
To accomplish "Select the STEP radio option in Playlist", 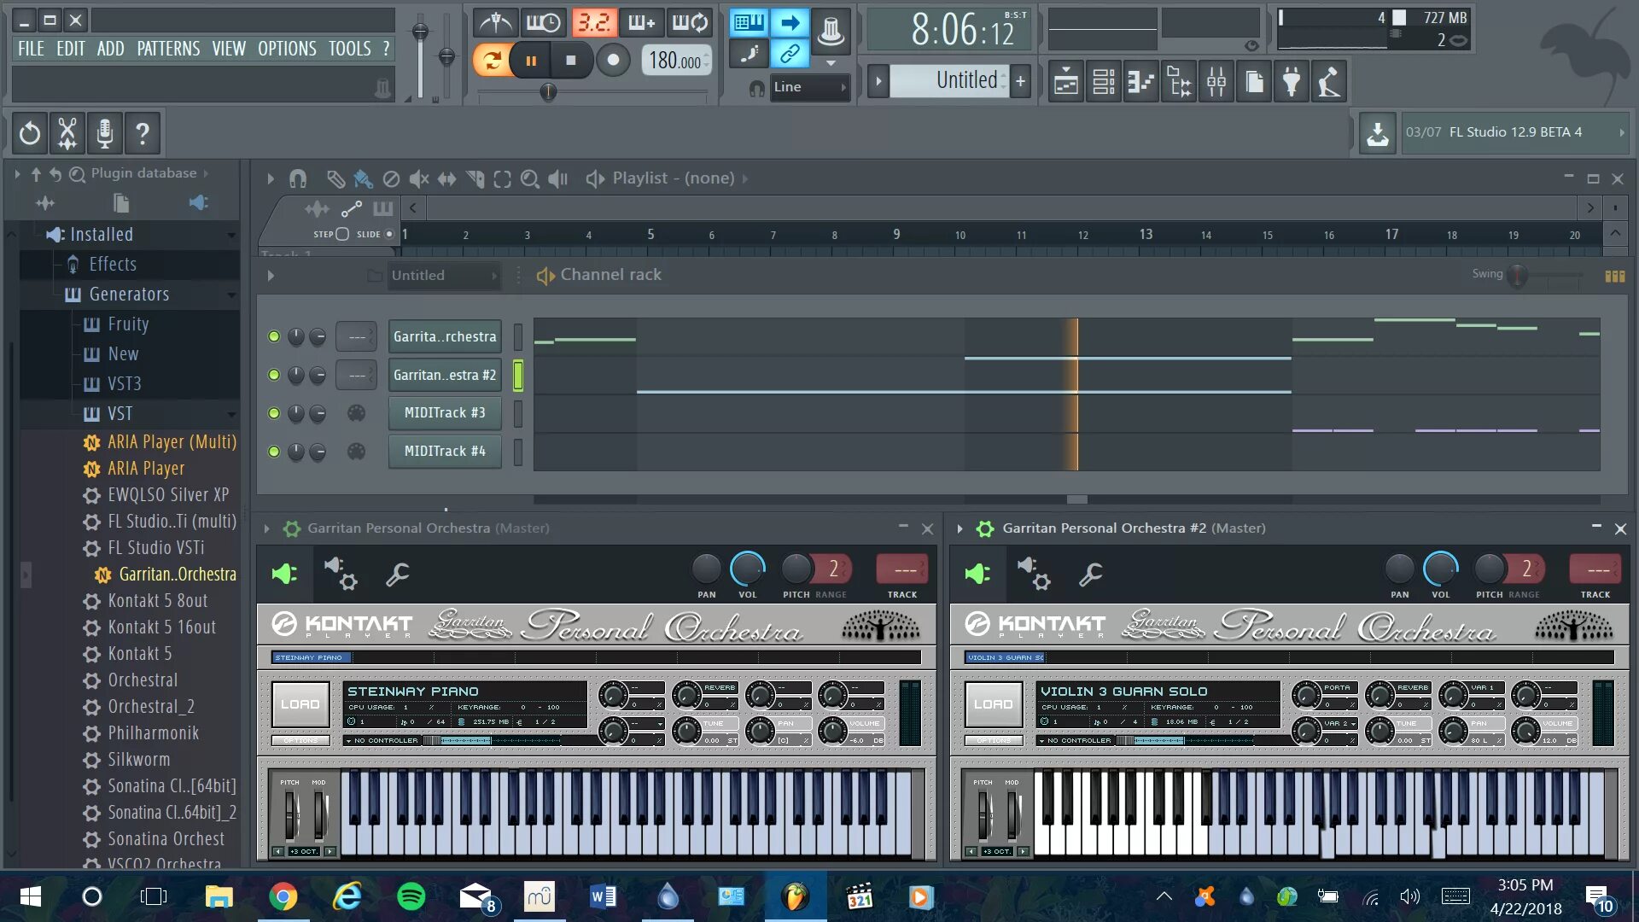I will coord(342,234).
